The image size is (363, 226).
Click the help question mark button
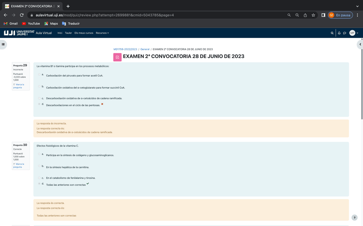(x=354, y=217)
